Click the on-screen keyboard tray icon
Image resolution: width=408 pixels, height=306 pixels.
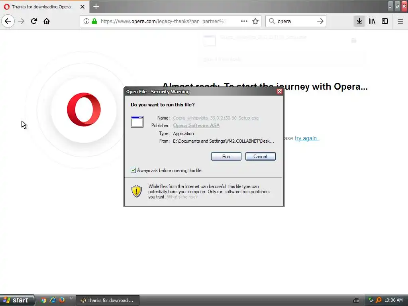click(356, 300)
